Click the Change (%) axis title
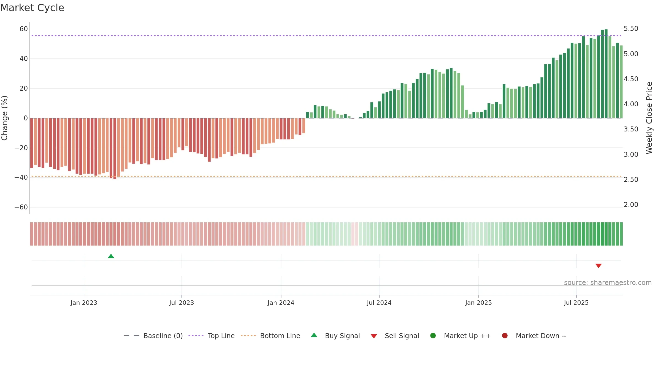The image size is (661, 372). (4, 118)
